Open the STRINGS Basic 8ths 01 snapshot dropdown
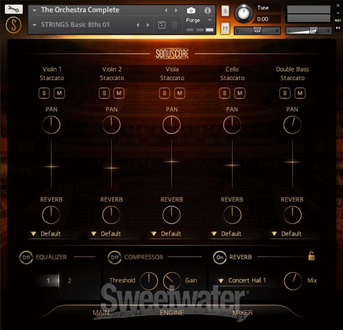 [34, 25]
